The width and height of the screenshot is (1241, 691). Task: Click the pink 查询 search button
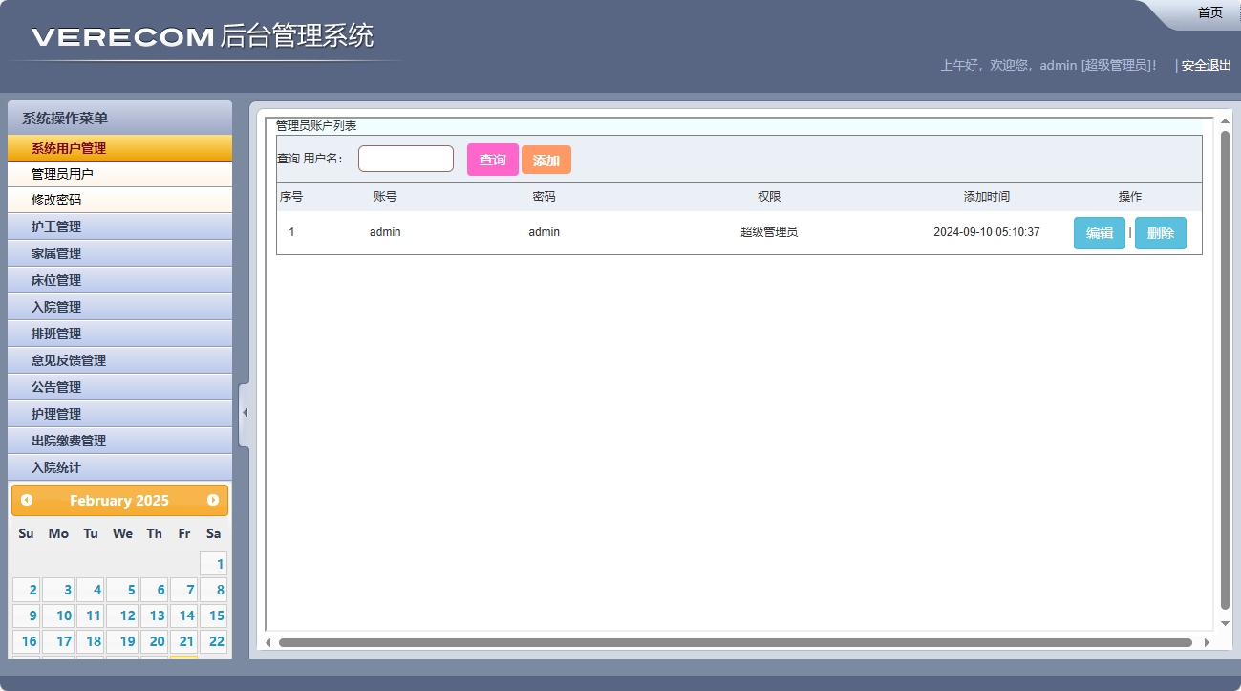click(492, 159)
